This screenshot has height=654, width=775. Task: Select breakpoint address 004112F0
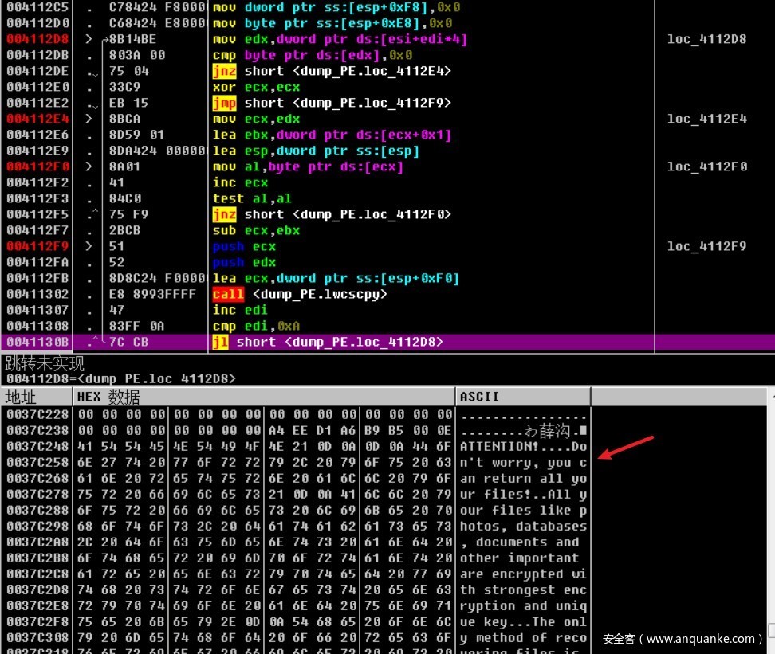click(37, 166)
